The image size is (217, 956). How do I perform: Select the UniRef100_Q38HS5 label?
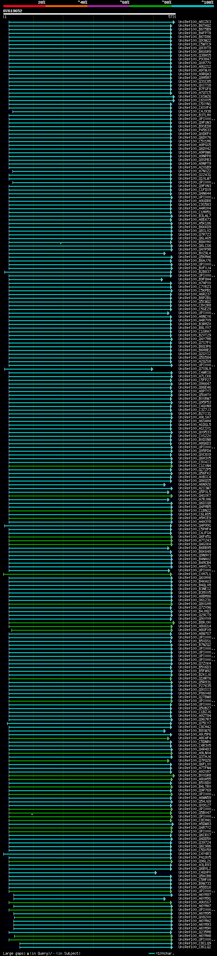pos(195,55)
